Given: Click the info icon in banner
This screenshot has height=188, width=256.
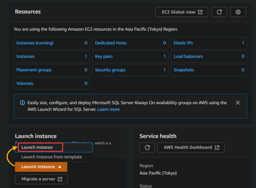Looking at the screenshot, I should pos(22,103).
